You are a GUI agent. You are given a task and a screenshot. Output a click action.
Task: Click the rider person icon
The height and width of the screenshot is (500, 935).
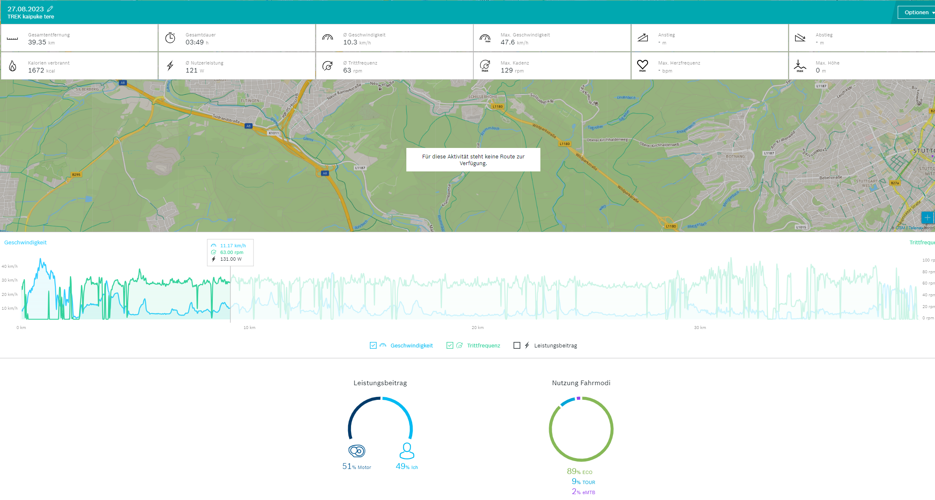(407, 451)
